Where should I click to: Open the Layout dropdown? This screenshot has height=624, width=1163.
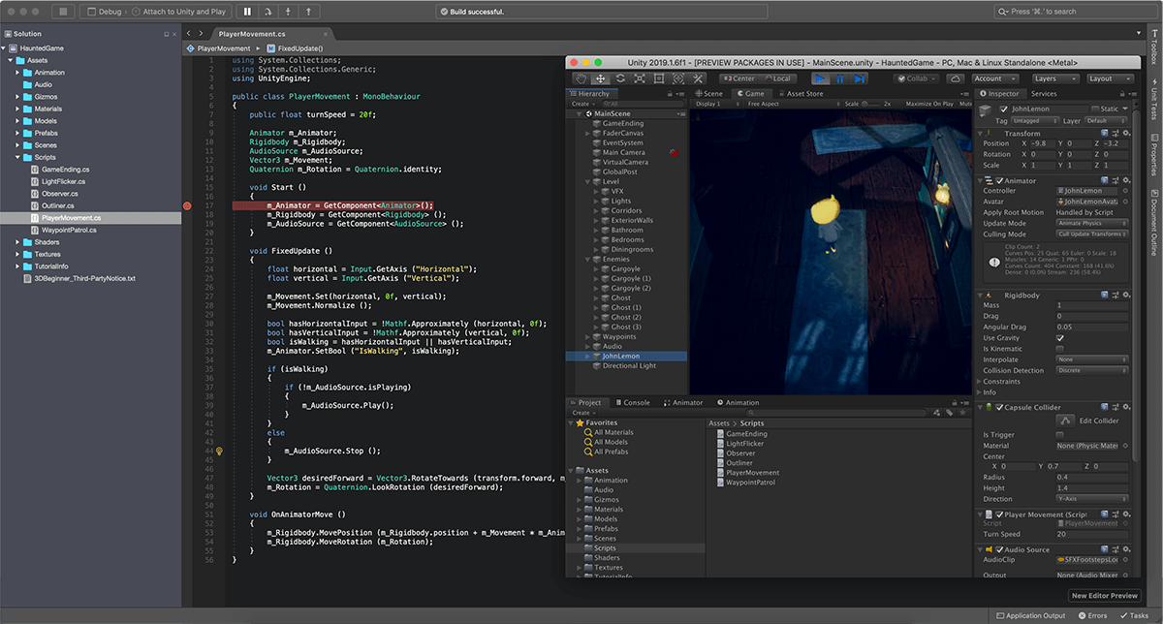1112,78
